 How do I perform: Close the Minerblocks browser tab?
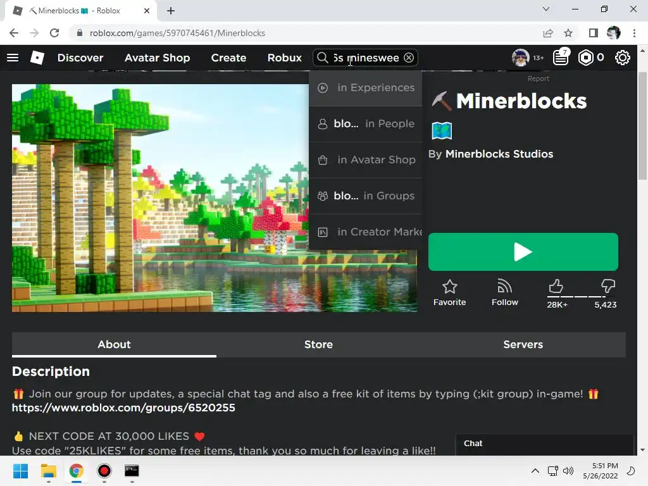pyautogui.click(x=147, y=11)
